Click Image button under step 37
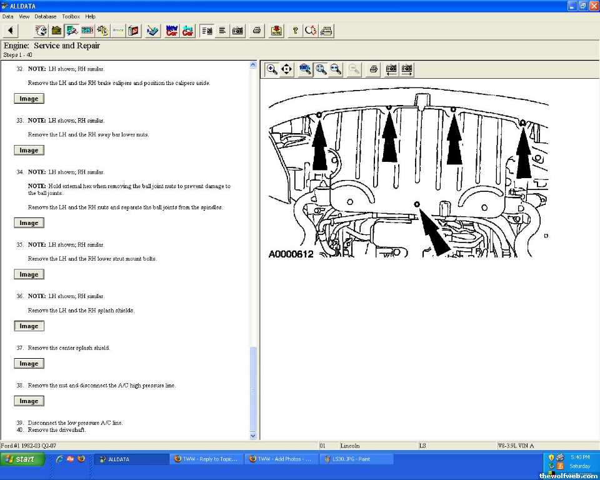Viewport: 600px width, 480px height. pos(29,364)
